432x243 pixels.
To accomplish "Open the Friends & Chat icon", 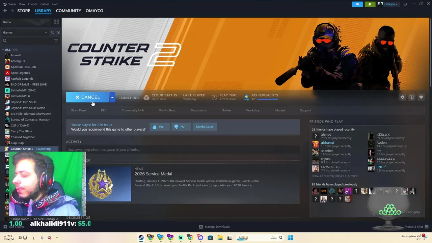I will point(427,226).
